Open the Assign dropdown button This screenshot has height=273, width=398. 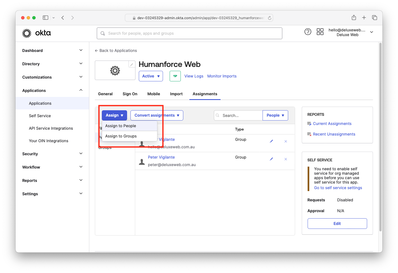coord(114,115)
